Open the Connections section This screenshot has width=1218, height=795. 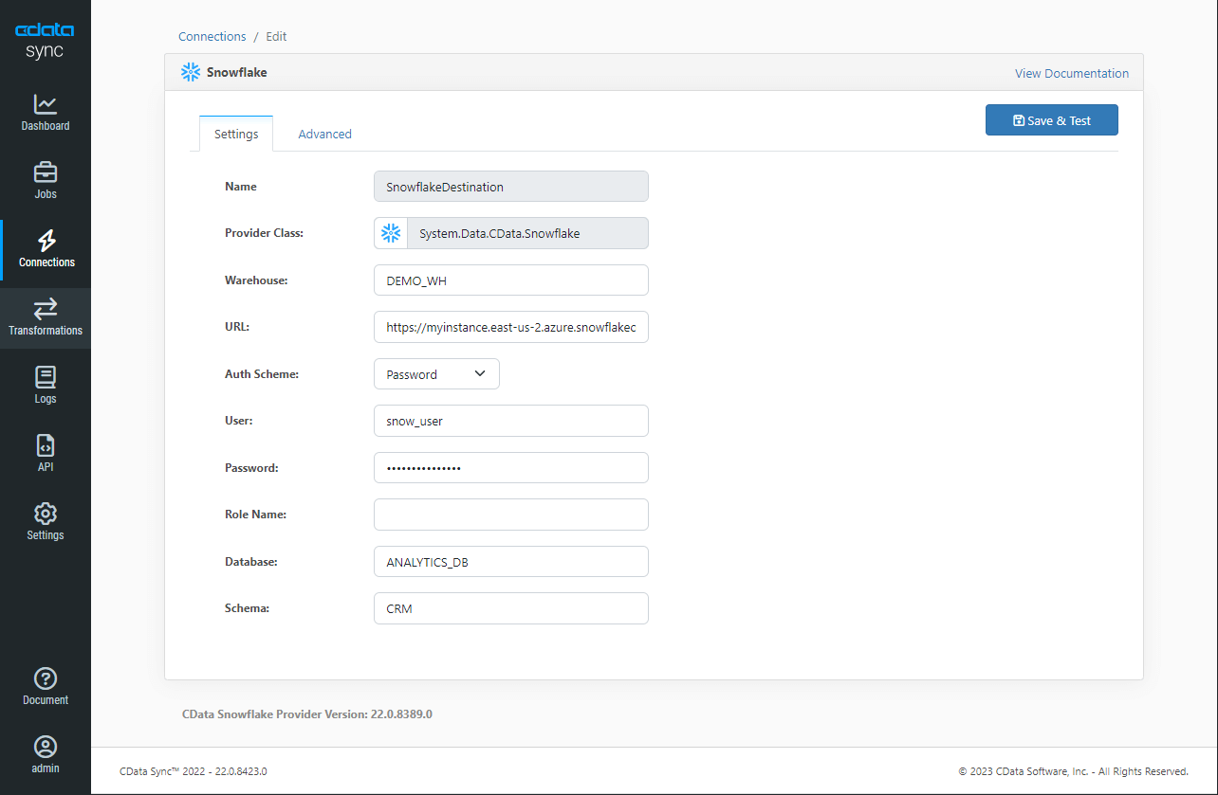tap(45, 249)
